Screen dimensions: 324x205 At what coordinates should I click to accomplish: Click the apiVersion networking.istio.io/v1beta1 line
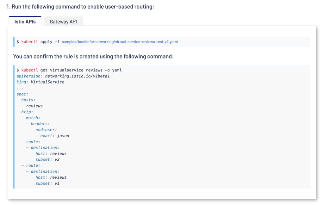[63, 76]
